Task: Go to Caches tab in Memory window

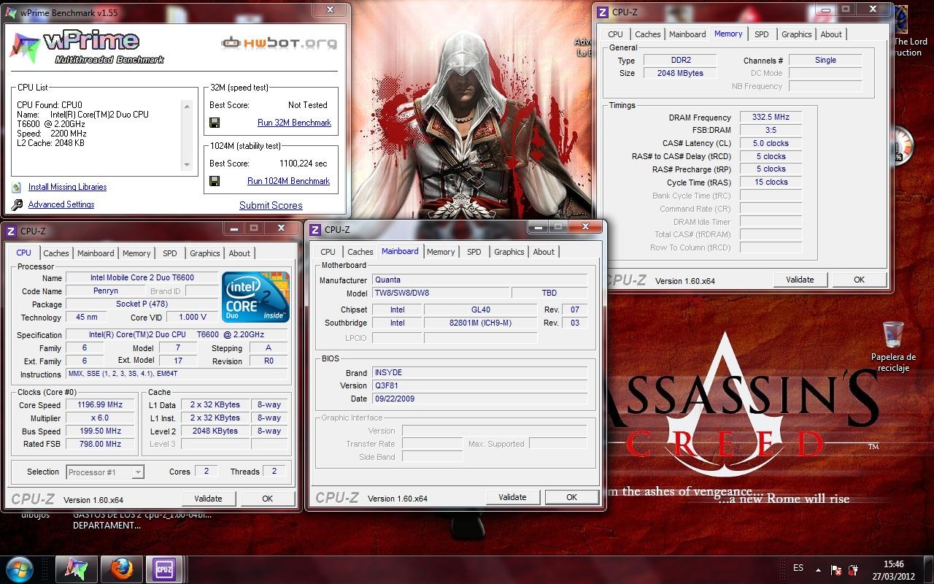Action: click(648, 34)
